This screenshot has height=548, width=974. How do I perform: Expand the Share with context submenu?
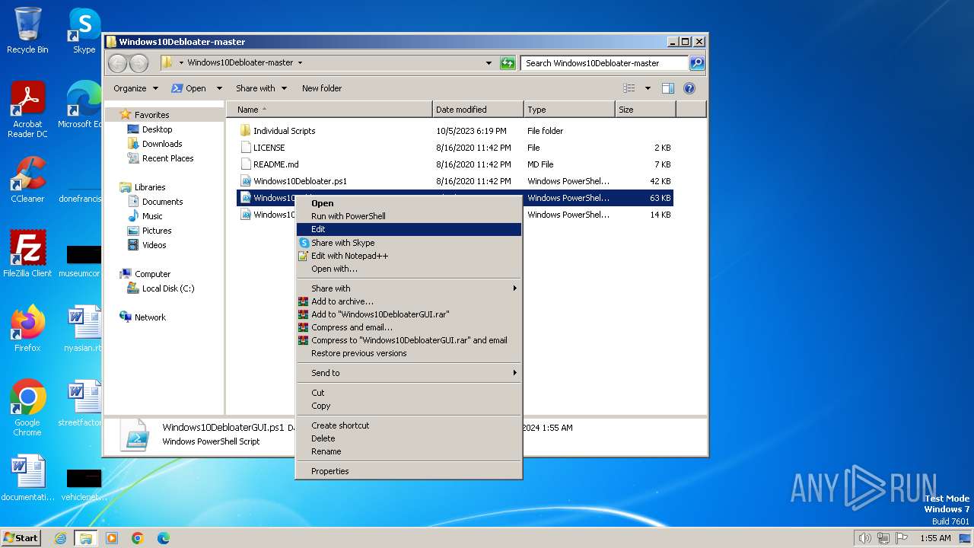pyautogui.click(x=409, y=288)
